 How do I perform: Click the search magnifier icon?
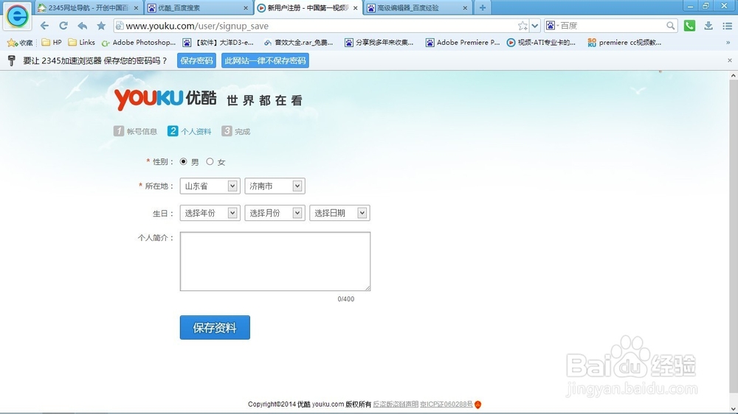tap(671, 26)
